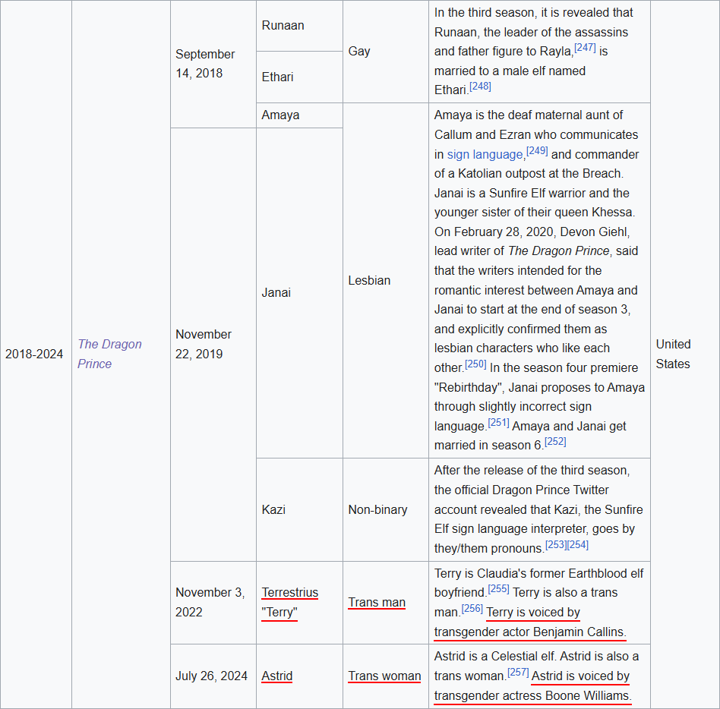Open citation reference 257
Screen dimensions: 720x709
pos(518,673)
